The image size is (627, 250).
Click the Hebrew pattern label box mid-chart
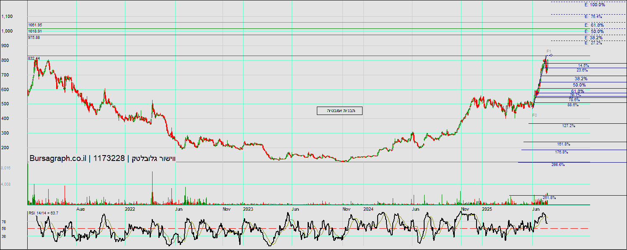(339, 111)
